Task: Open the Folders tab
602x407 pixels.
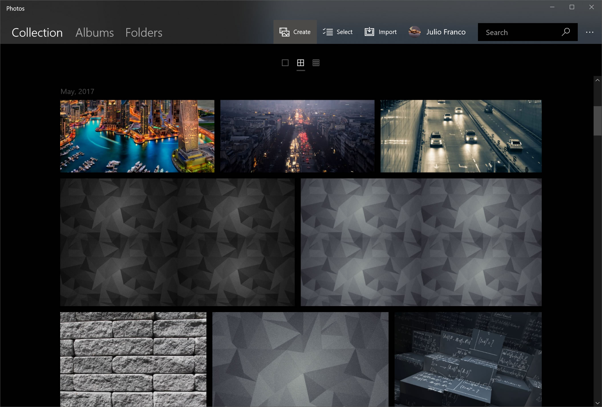Action: 144,32
